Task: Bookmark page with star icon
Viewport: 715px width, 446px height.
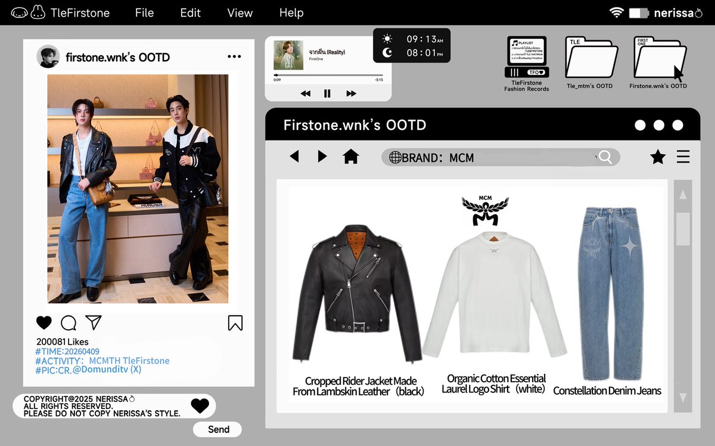Action: 658,157
